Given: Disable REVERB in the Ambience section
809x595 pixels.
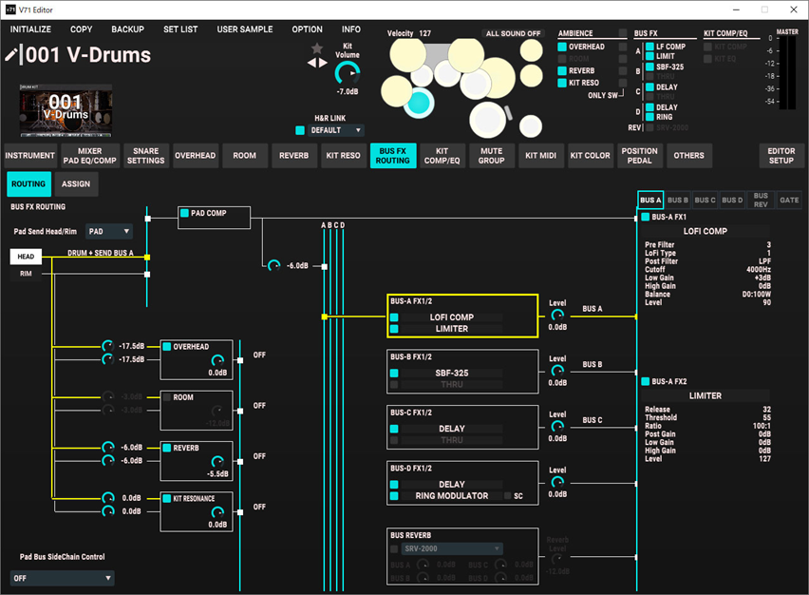Looking at the screenshot, I should [x=562, y=71].
